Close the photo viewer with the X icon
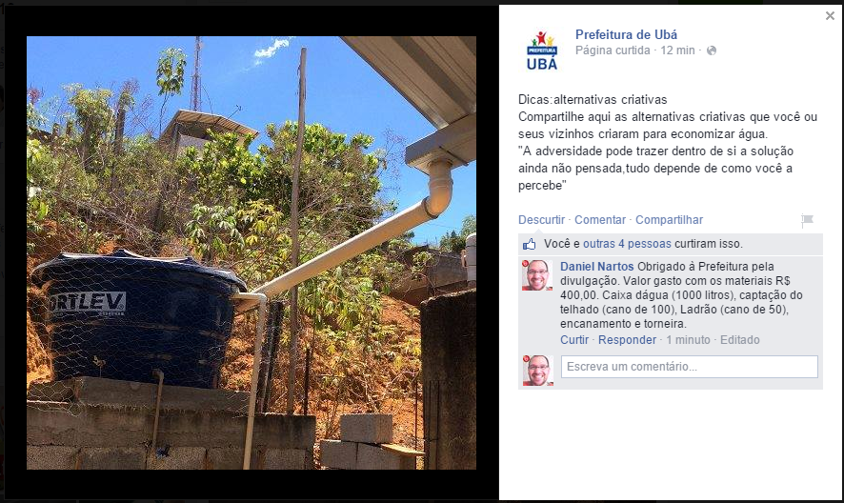Screen dimensions: 844x503 point(830,16)
